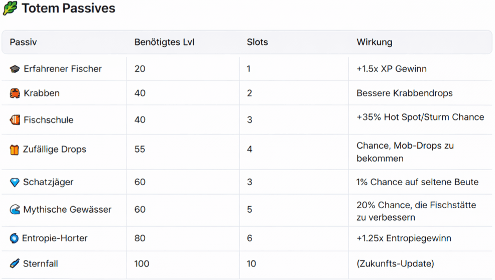
Task: Click the graduation cap icon for Erfahrener Fischer
Action: [15, 69]
